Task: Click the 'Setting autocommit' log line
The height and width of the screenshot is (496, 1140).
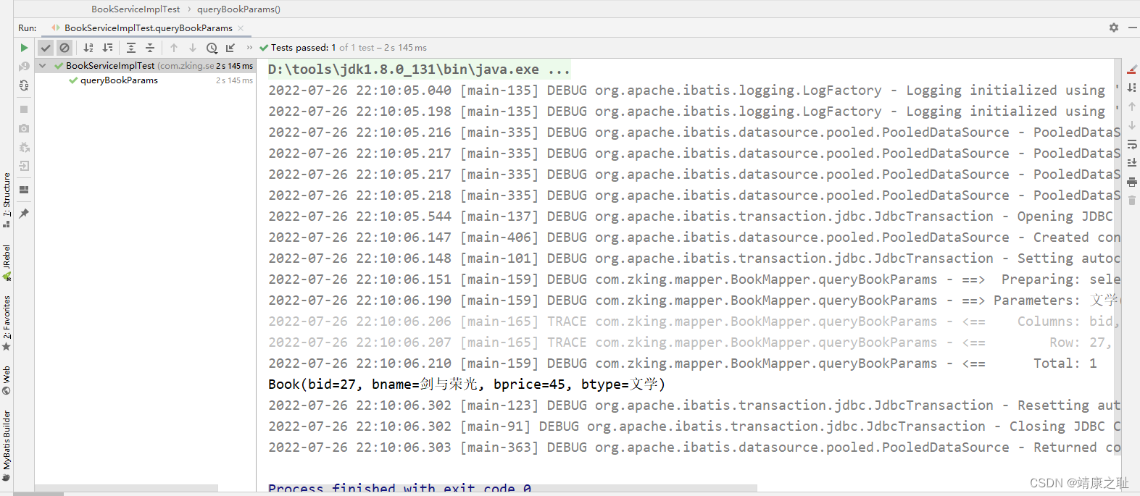Action: click(x=694, y=258)
